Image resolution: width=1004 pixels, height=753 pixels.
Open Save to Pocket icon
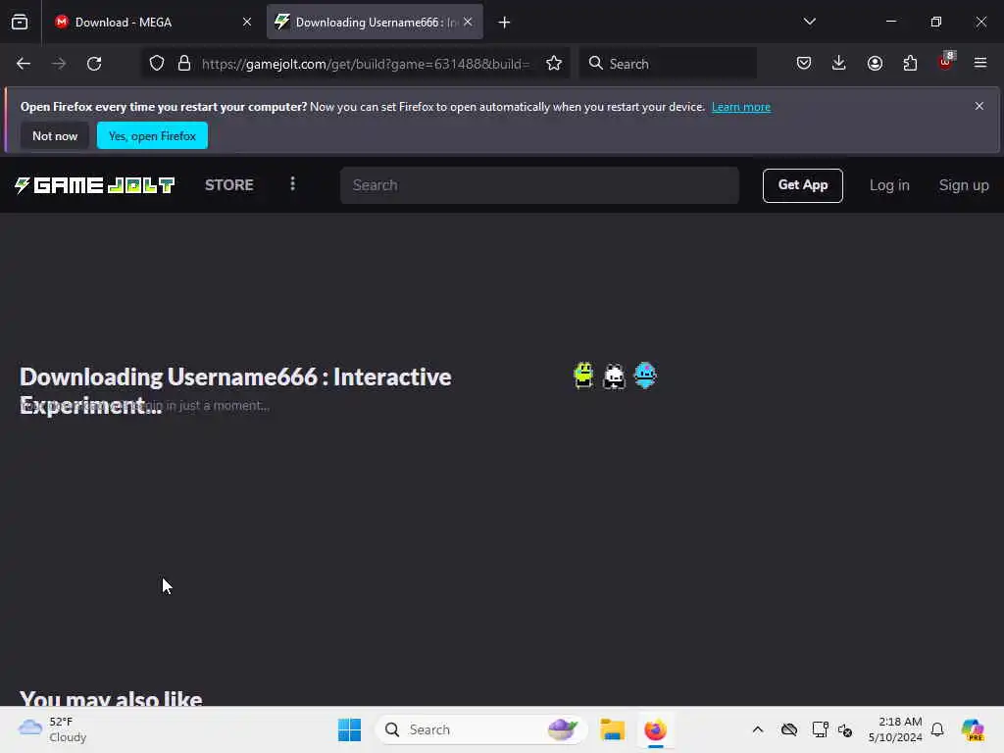[804, 63]
